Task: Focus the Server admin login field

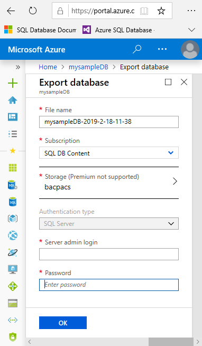Action: tap(109, 254)
